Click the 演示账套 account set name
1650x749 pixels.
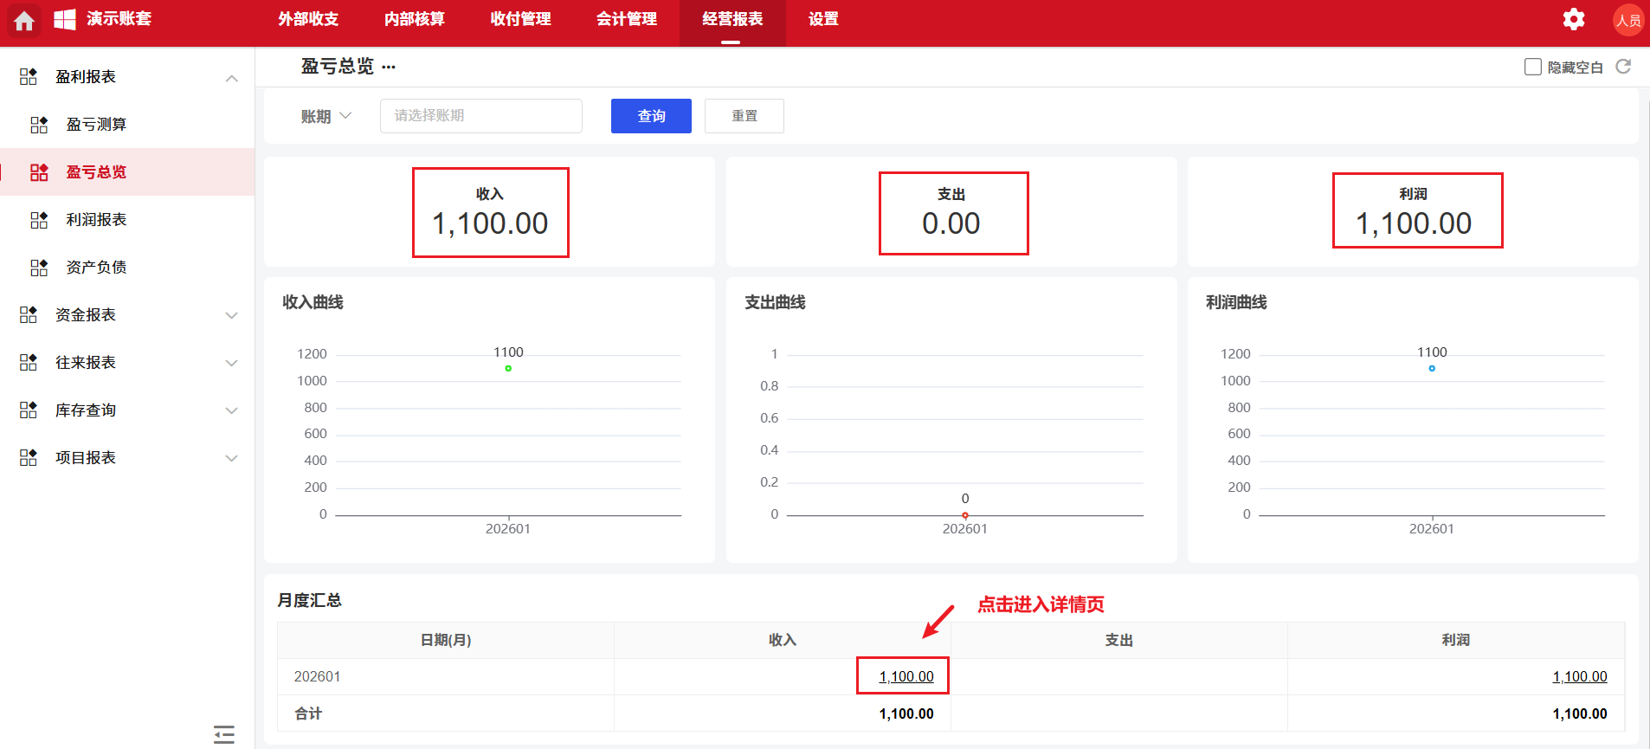(119, 19)
